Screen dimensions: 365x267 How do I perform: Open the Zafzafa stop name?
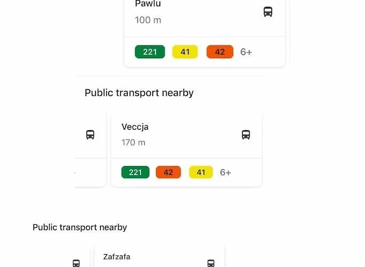(117, 257)
